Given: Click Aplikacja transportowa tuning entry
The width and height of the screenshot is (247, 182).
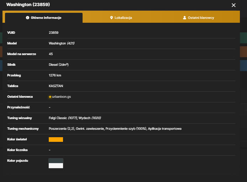Looking at the screenshot, I should [x=165, y=129].
